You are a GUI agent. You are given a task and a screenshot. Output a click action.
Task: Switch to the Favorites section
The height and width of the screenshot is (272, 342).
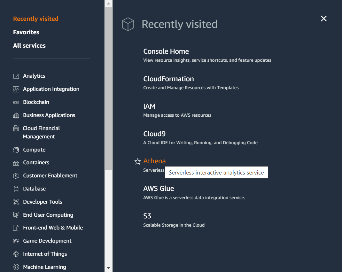point(26,32)
